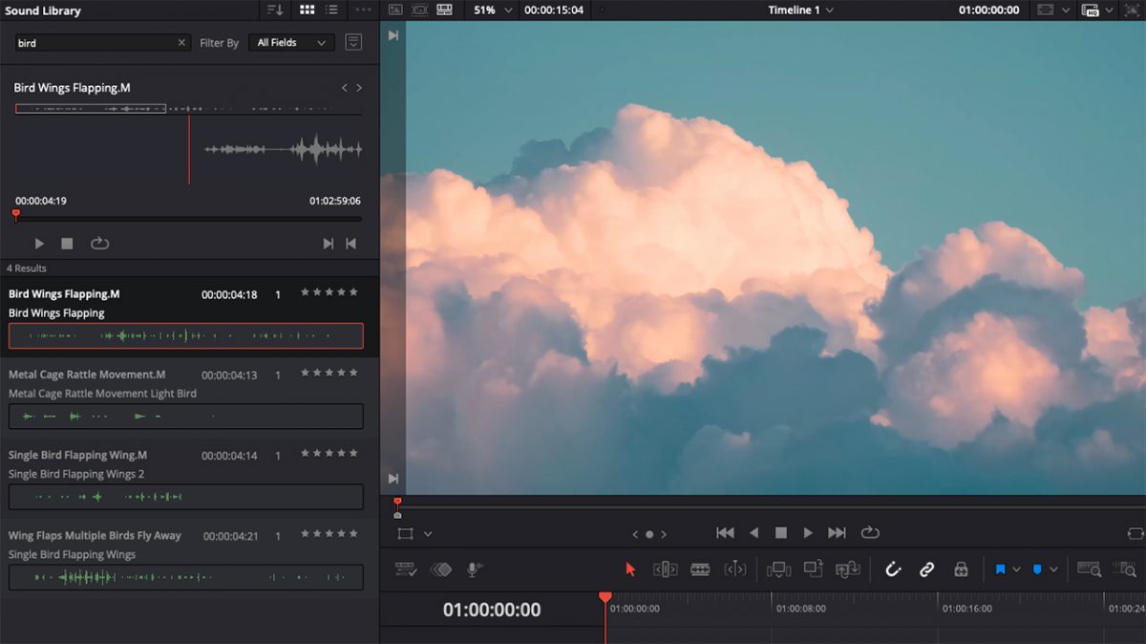Play the timeline in the viewer
Viewport: 1146px width, 644px height.
[808, 532]
